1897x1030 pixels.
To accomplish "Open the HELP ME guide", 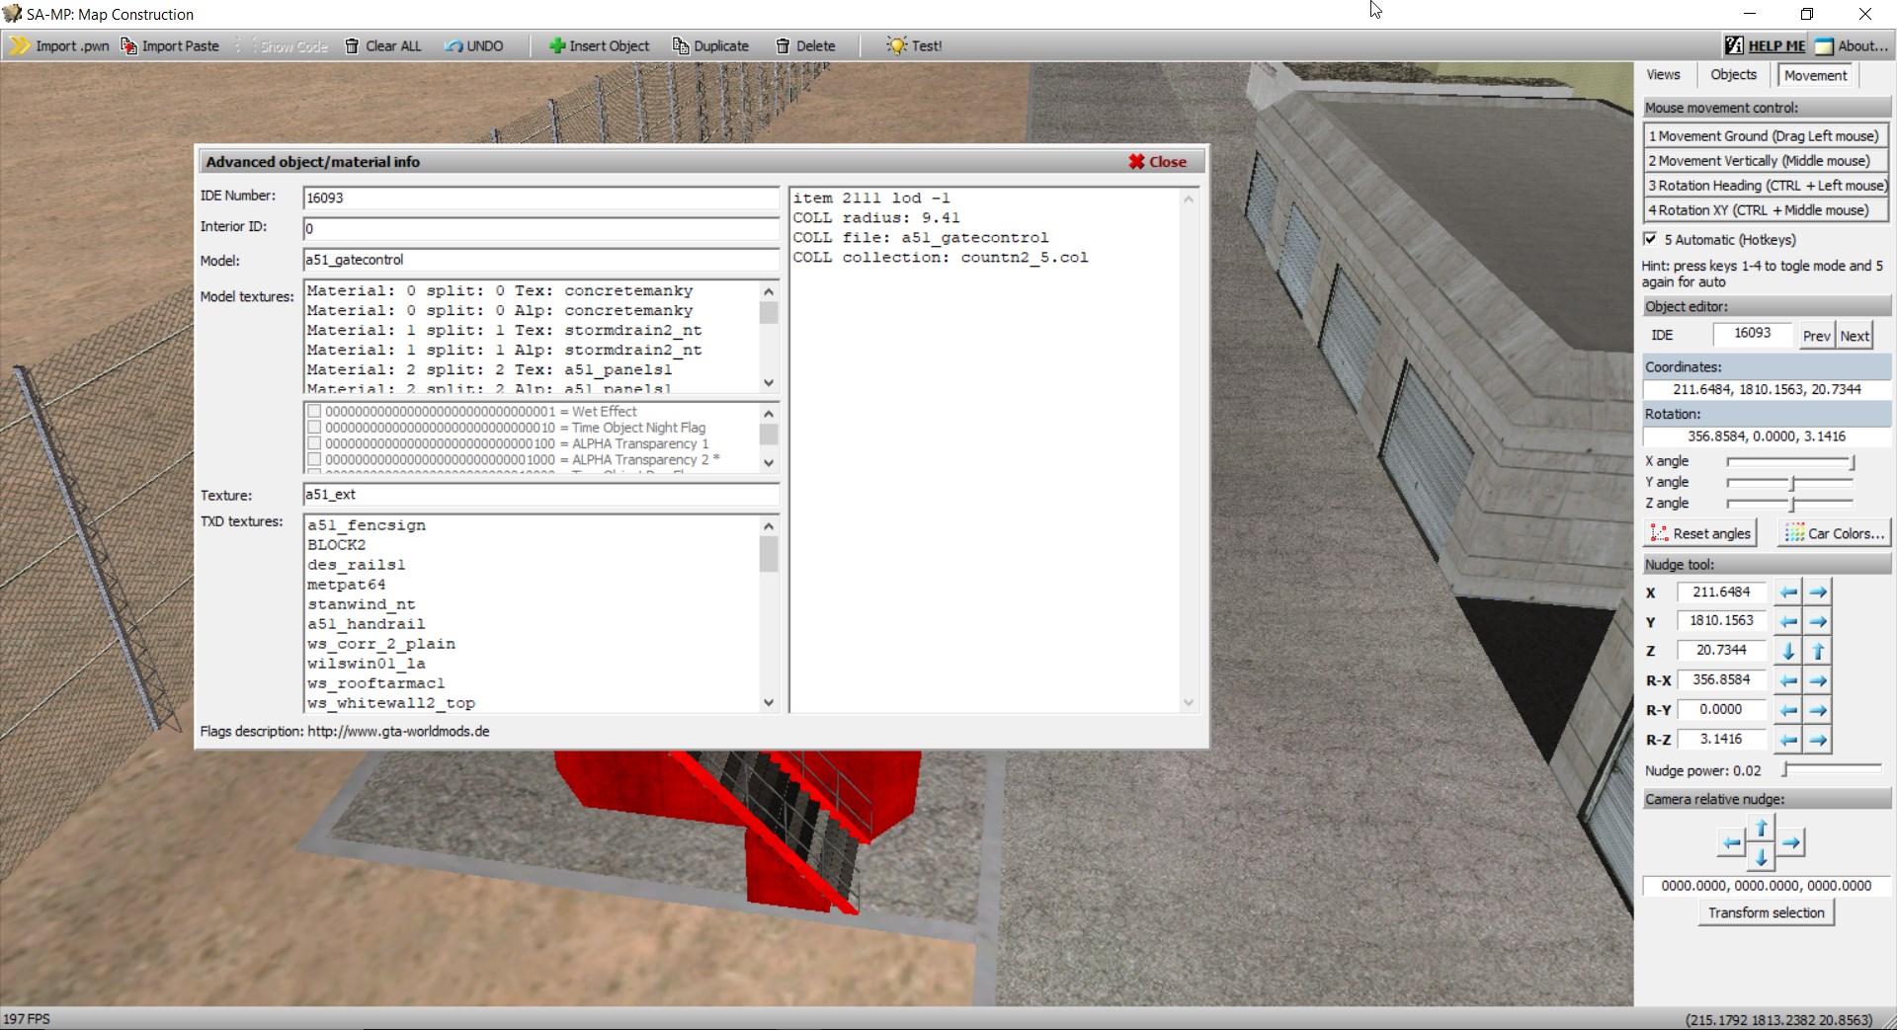I will click(x=1765, y=46).
